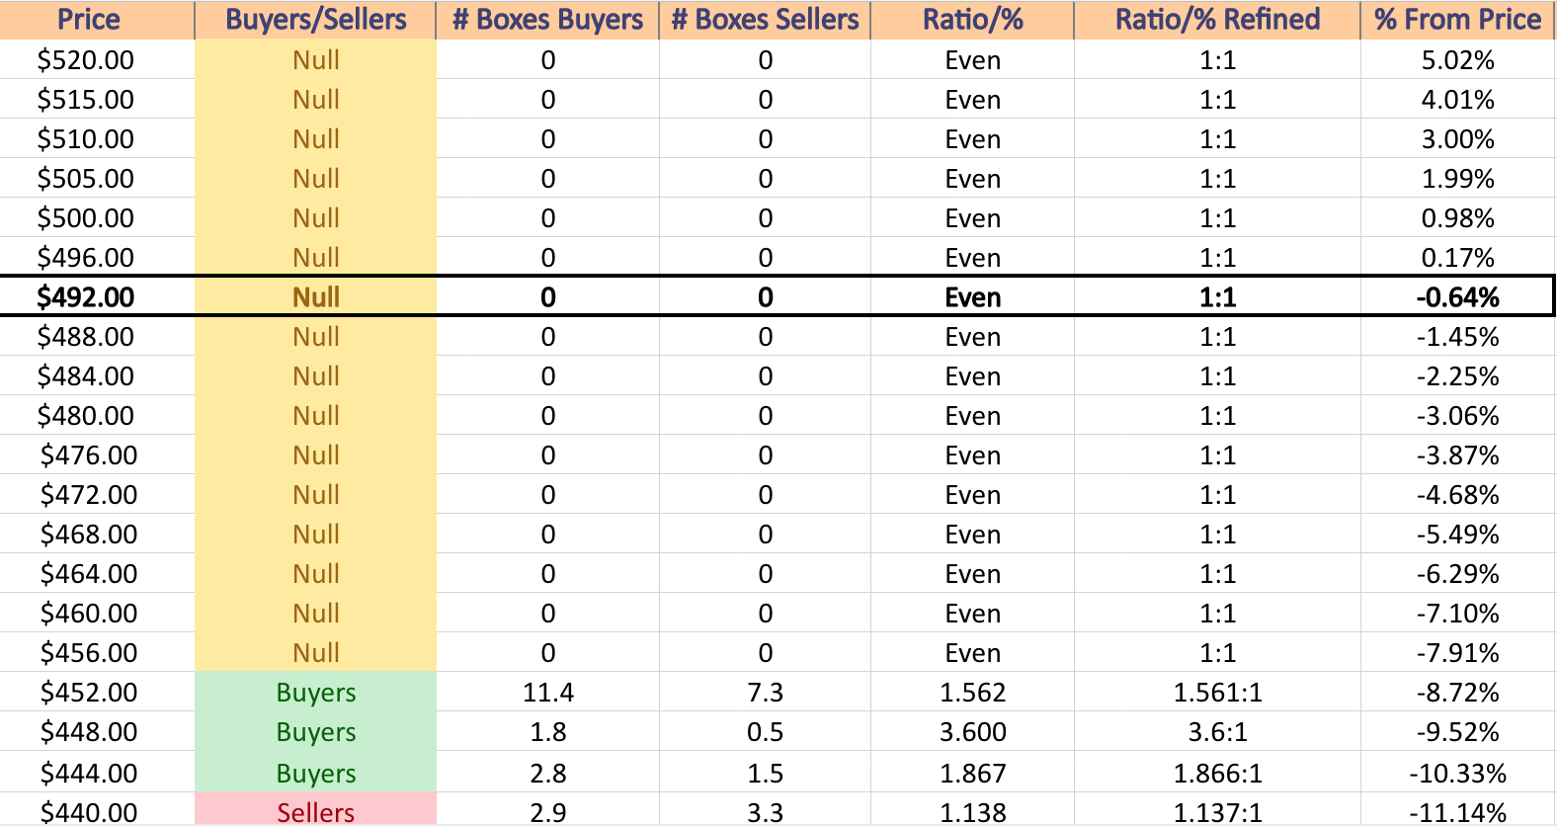This screenshot has height=826, width=1557.
Task: Click the 1.137:1 refined ratio
Action: [x=1217, y=812]
